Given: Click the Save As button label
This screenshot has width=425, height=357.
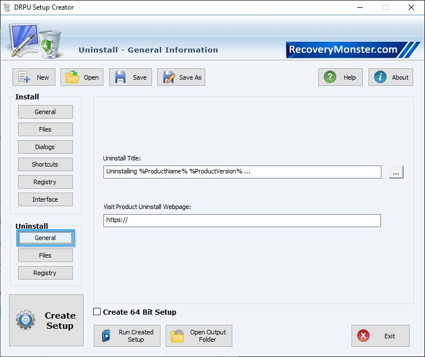Looking at the screenshot, I should (190, 77).
